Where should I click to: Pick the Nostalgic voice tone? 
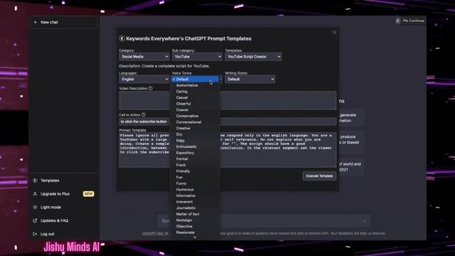point(195,220)
